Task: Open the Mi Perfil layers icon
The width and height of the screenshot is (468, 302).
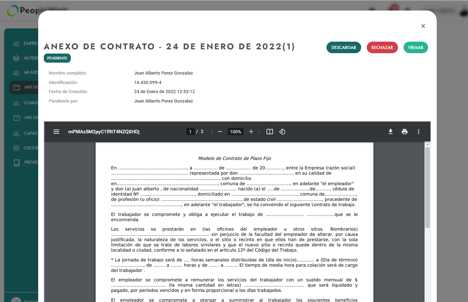Action: click(x=16, y=58)
